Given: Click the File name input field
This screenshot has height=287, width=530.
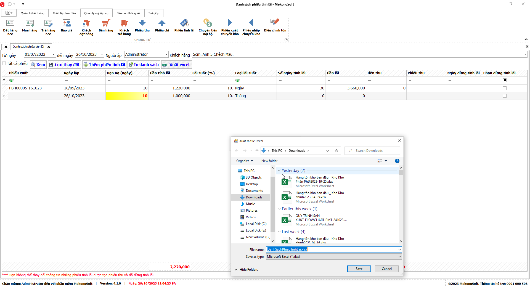Looking at the screenshot, I should click(x=331, y=249).
